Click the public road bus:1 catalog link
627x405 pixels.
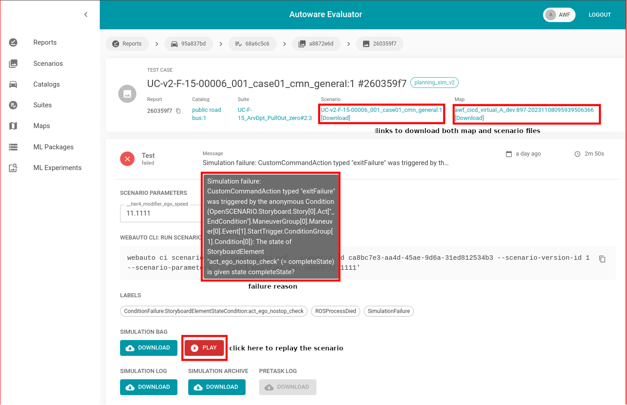click(x=206, y=114)
